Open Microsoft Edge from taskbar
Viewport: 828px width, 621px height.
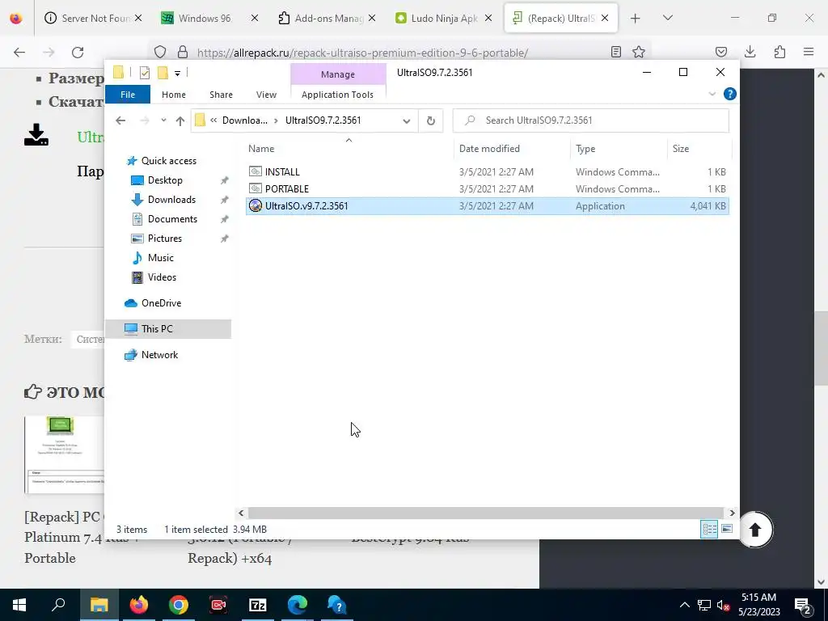tap(298, 605)
